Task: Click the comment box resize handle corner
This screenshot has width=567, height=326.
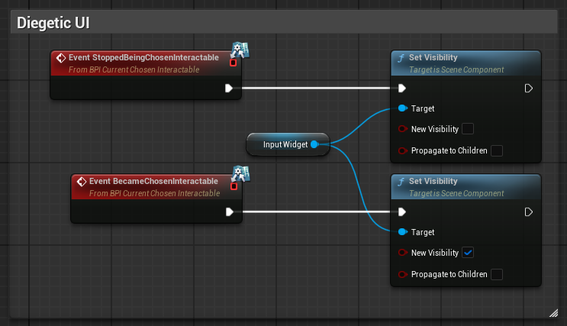Action: [553, 313]
